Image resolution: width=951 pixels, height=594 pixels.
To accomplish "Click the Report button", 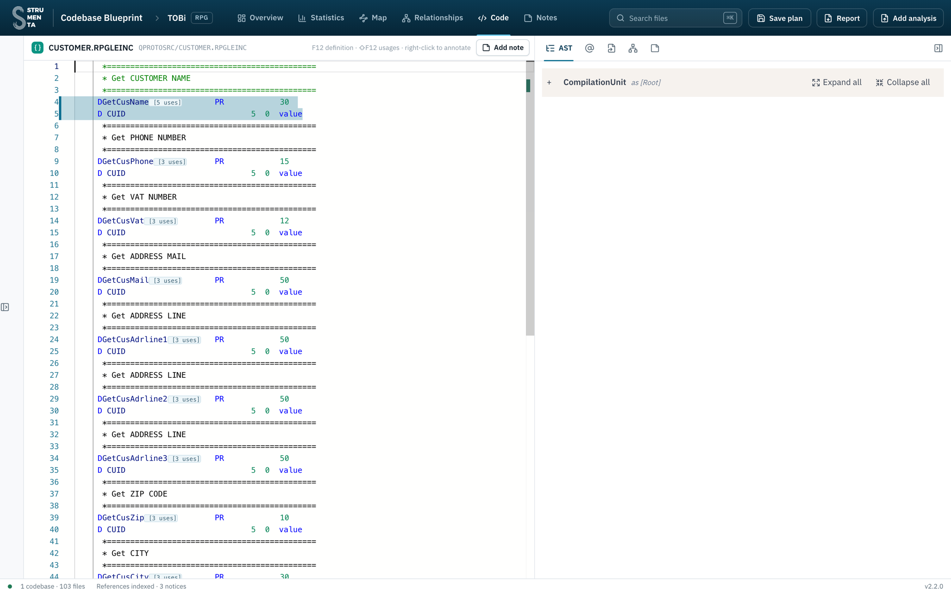I will click(842, 18).
